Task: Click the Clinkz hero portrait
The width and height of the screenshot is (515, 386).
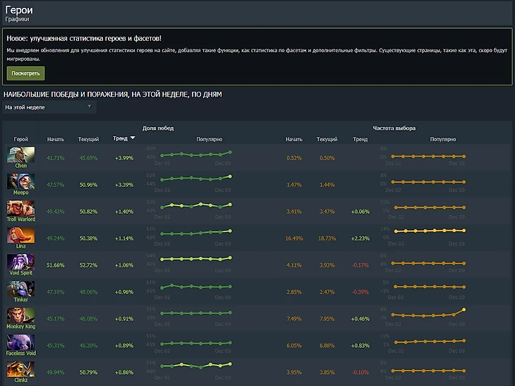Action: click(x=21, y=369)
